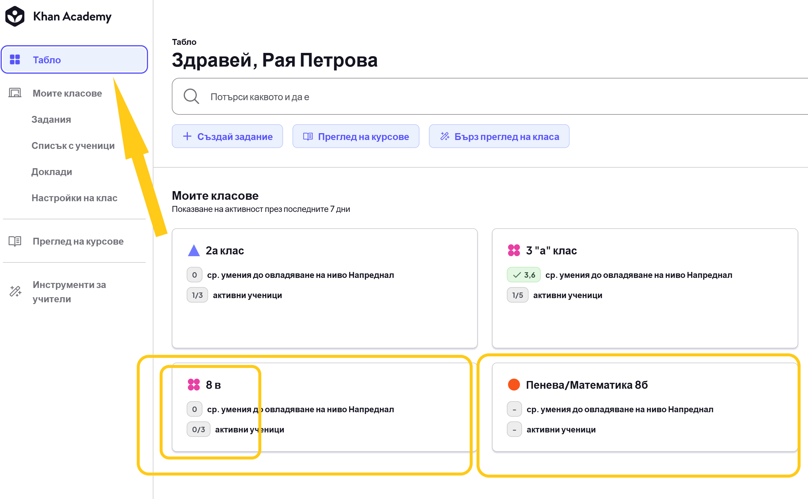This screenshot has height=499, width=808.
Task: Click the Khan Academy leaf logo icon
Action: click(15, 16)
